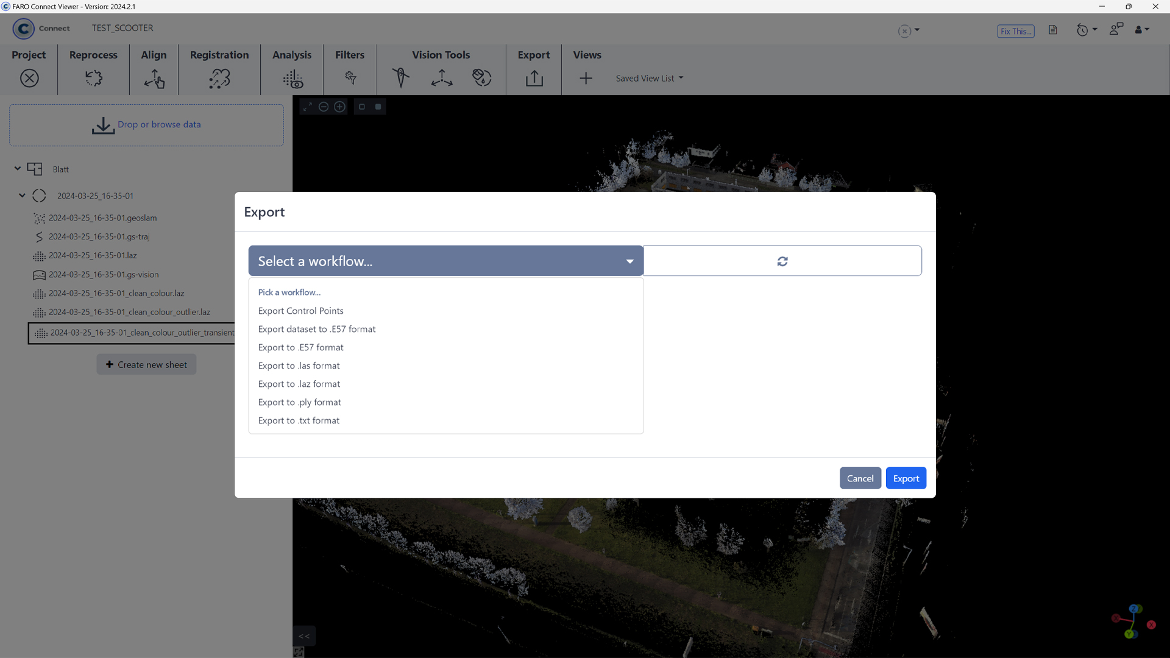Open the Analysis tool icon

tap(292, 79)
